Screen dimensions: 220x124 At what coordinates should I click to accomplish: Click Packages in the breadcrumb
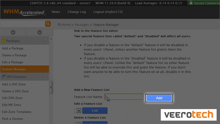(82, 25)
